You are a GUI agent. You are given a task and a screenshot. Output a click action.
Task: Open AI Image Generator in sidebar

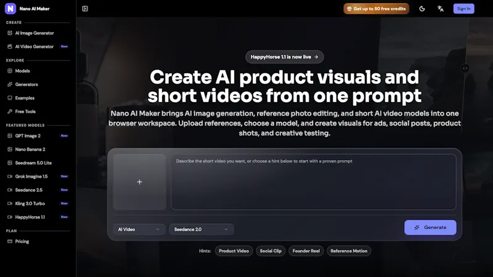tap(38, 33)
